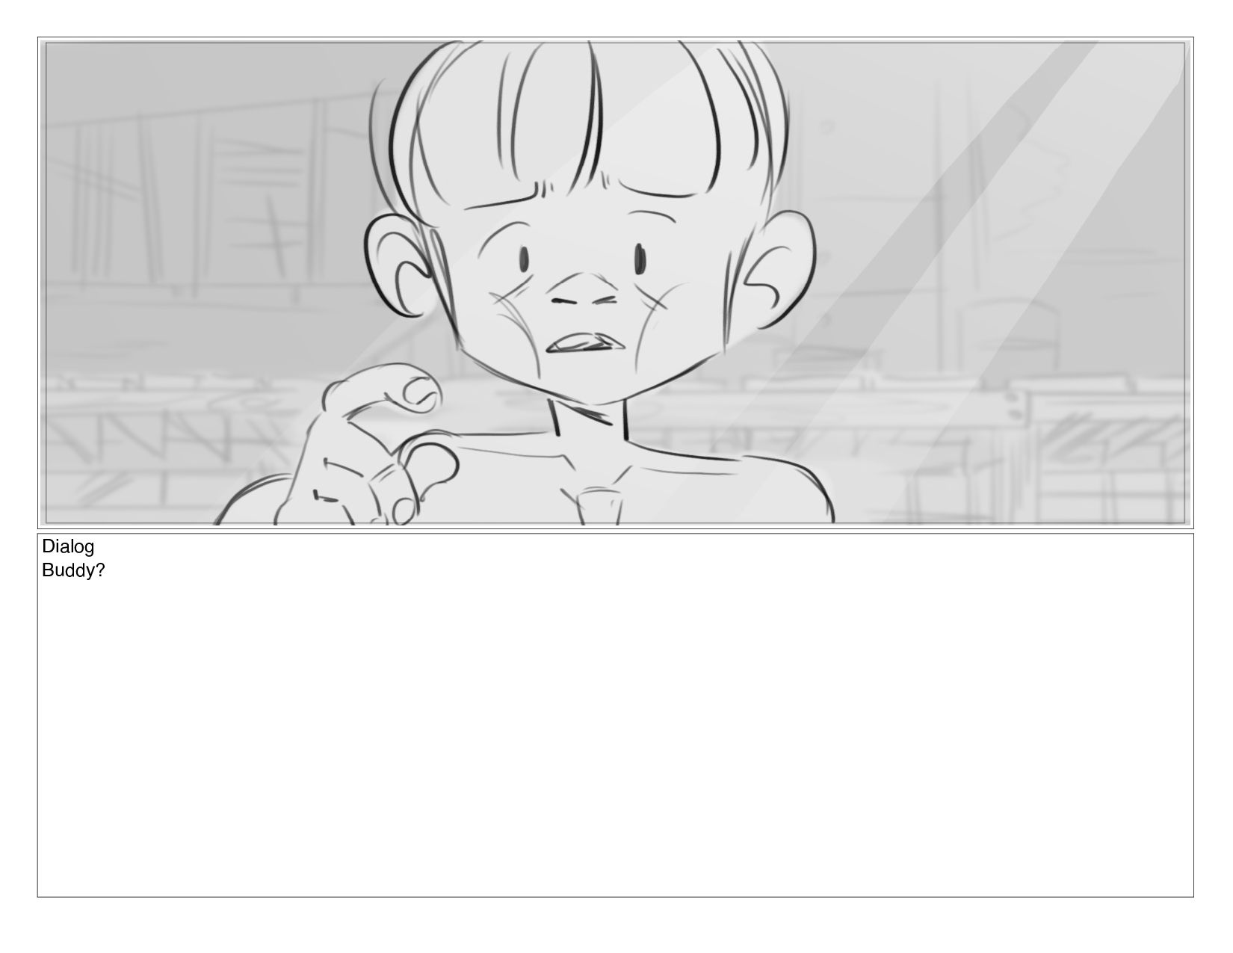Click the chair sketched in the right background
This screenshot has height=953, width=1233.
(1010, 336)
